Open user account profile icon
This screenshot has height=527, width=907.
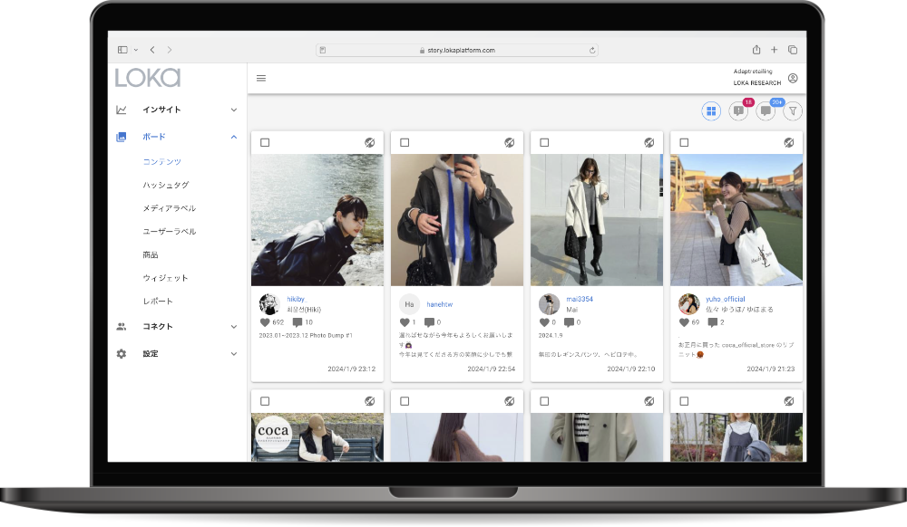click(793, 79)
